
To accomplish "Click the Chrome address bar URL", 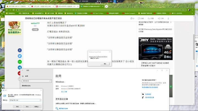I will pos(38,10).
